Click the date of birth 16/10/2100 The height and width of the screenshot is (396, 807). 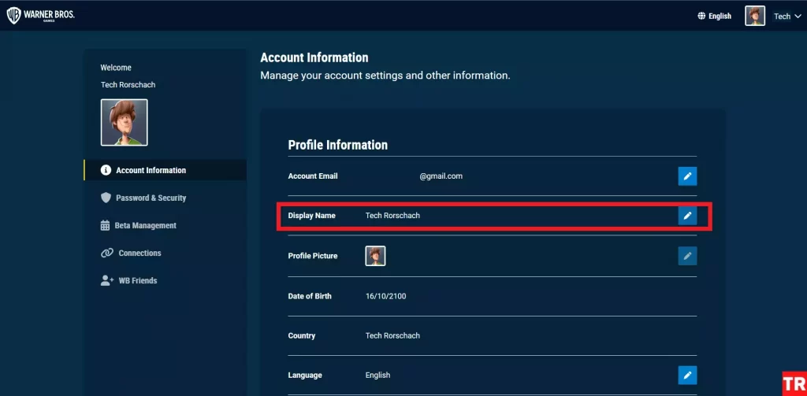tap(385, 296)
